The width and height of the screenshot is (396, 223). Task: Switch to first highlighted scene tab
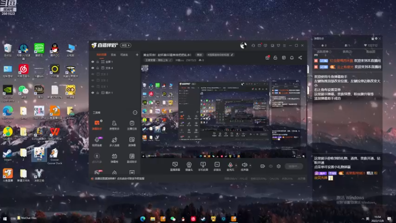101,55
